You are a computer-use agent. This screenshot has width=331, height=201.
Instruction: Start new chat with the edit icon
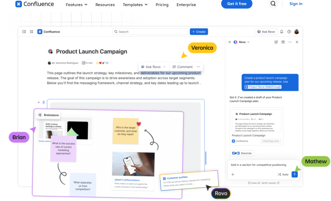[276, 42]
